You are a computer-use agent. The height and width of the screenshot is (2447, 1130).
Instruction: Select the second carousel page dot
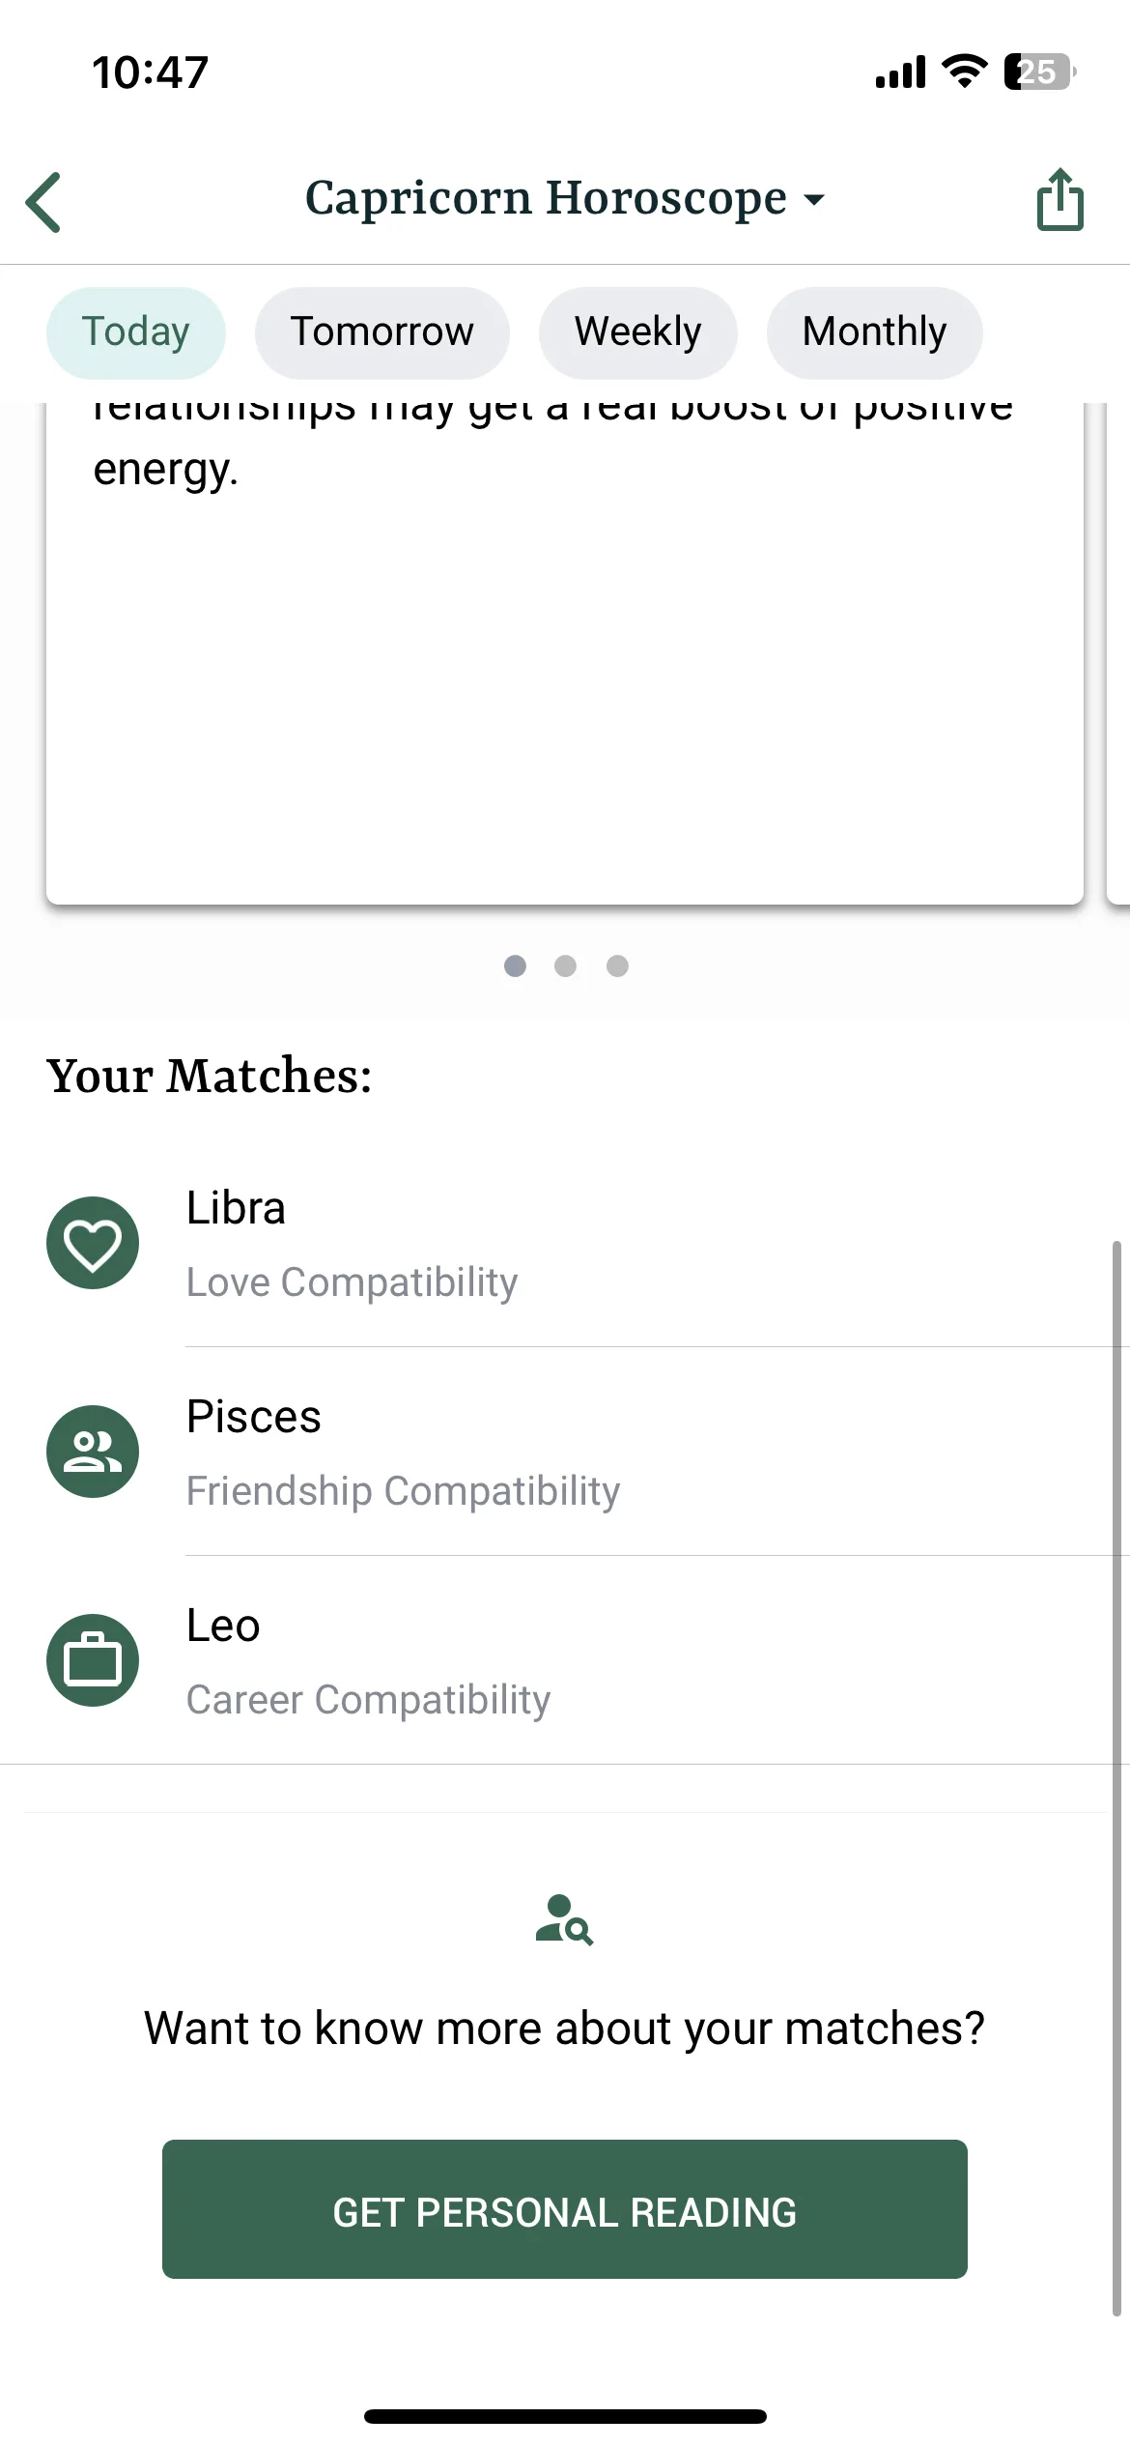pyautogui.click(x=566, y=966)
